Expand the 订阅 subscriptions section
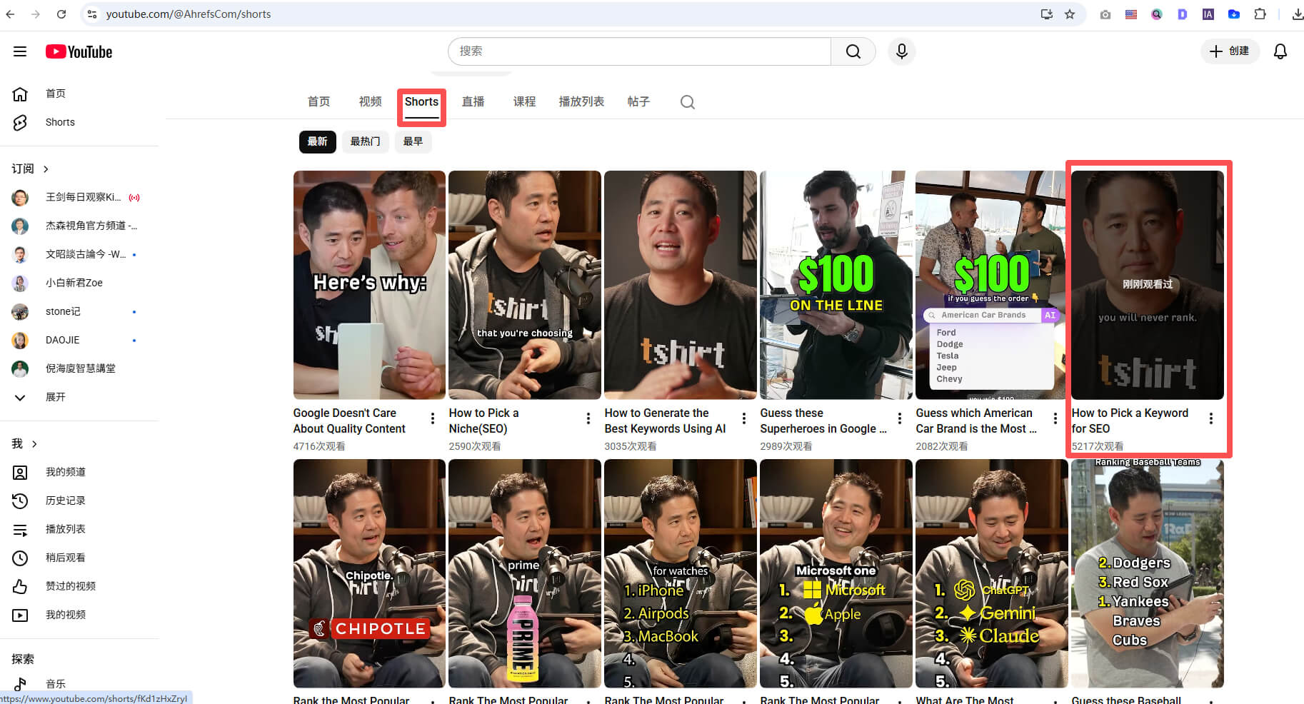The image size is (1304, 704). [30, 169]
